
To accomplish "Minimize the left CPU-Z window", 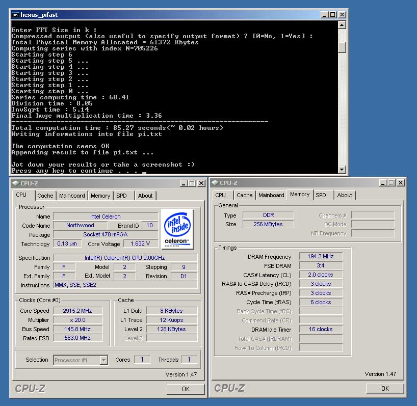I will point(184,183).
